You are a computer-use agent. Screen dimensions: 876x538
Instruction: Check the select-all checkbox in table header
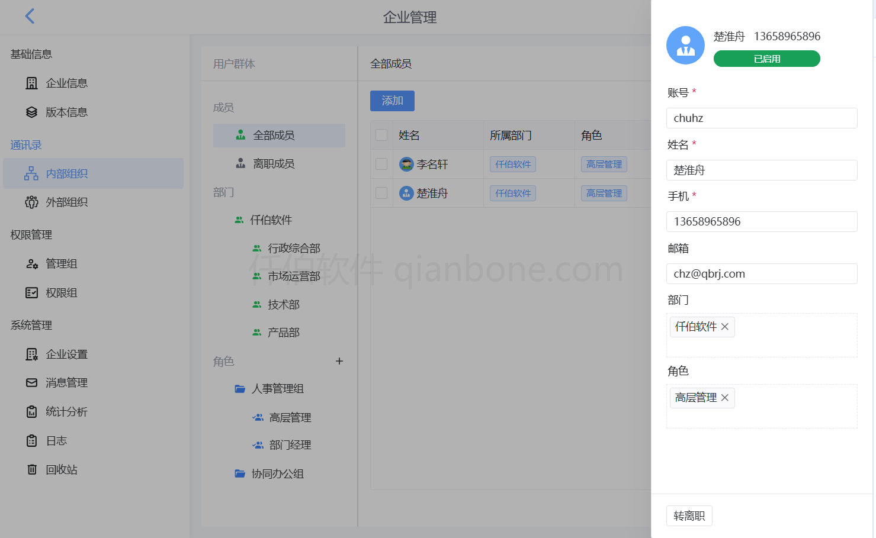click(381, 135)
